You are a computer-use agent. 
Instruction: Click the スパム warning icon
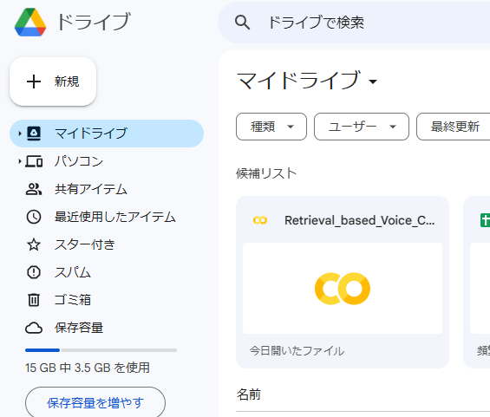click(34, 272)
